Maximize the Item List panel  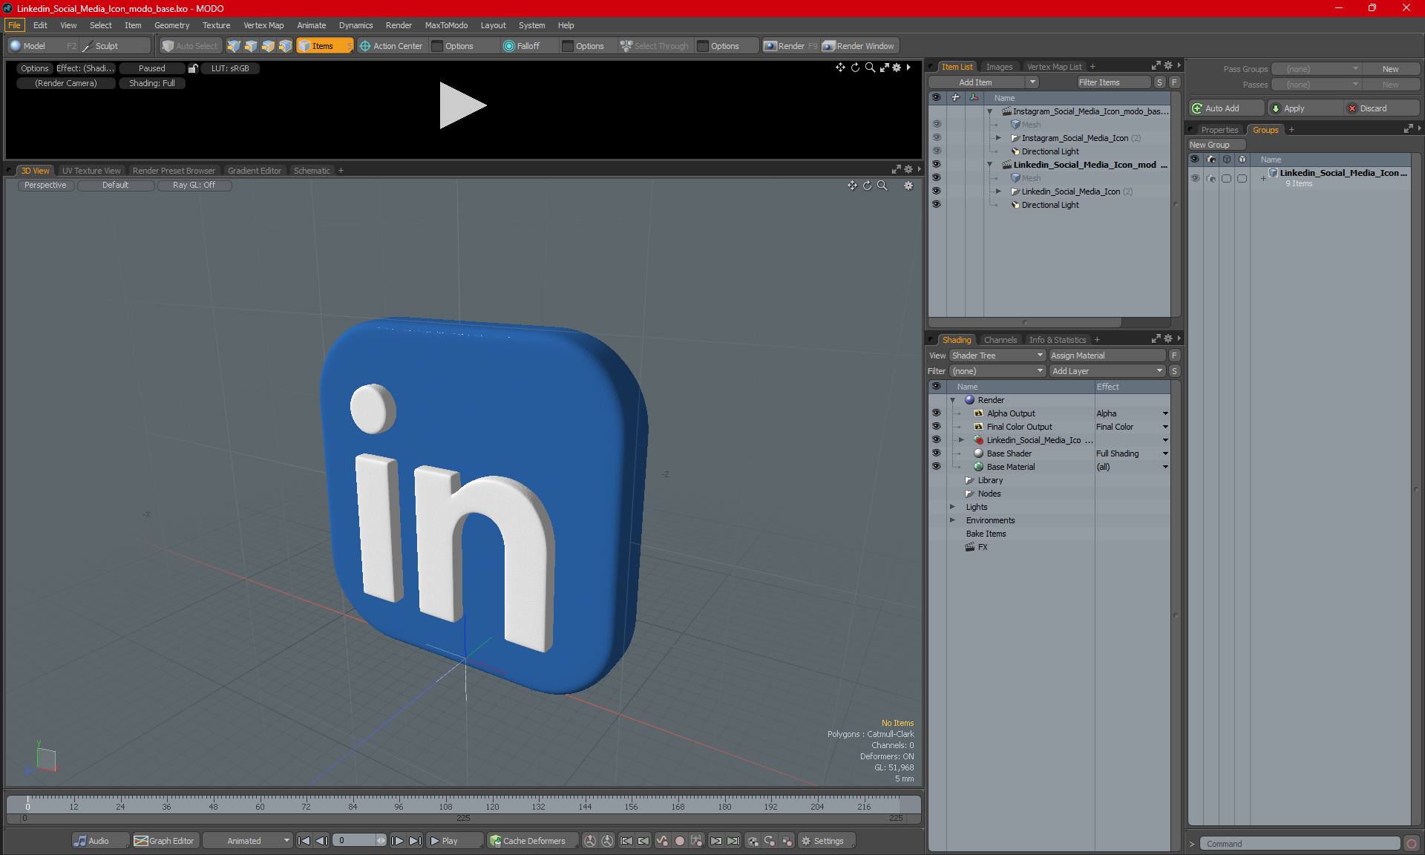(1156, 66)
